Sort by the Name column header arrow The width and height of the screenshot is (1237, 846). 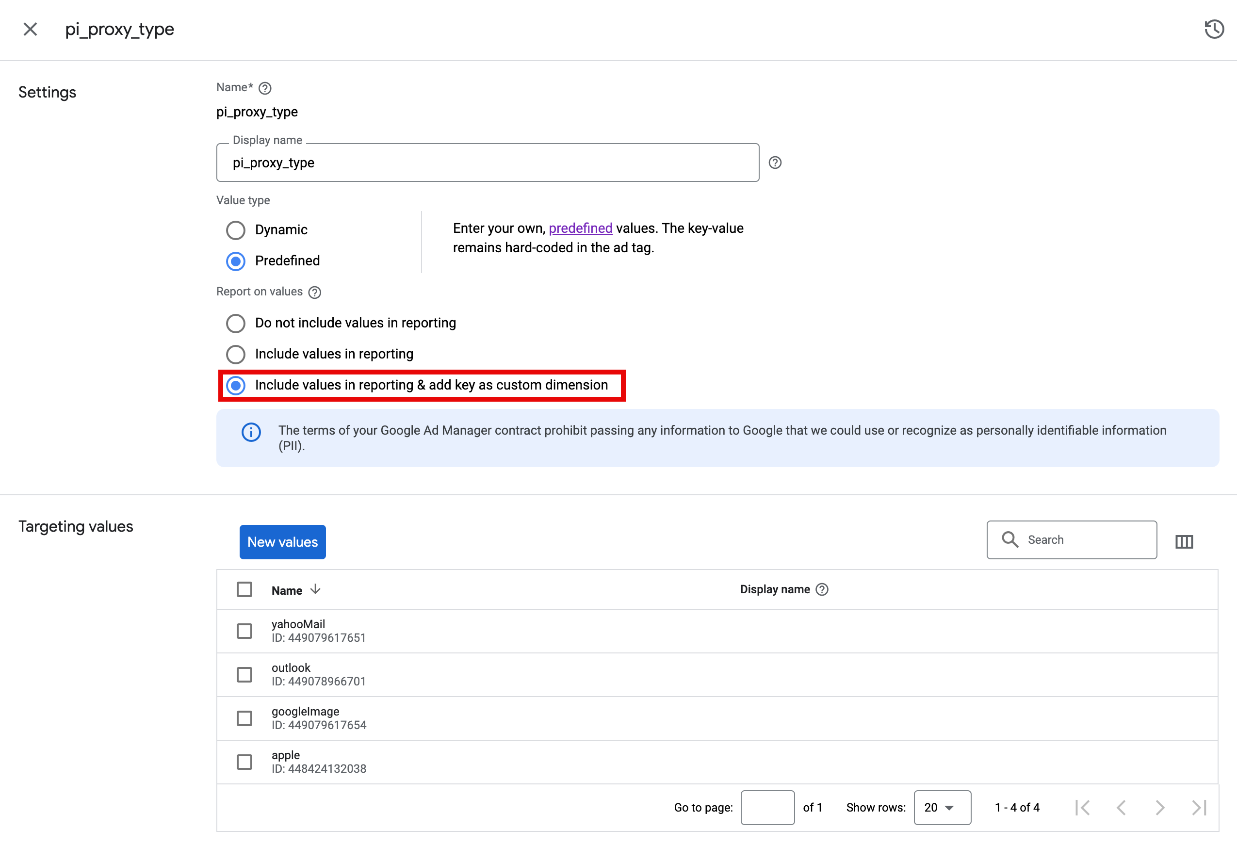(x=315, y=589)
